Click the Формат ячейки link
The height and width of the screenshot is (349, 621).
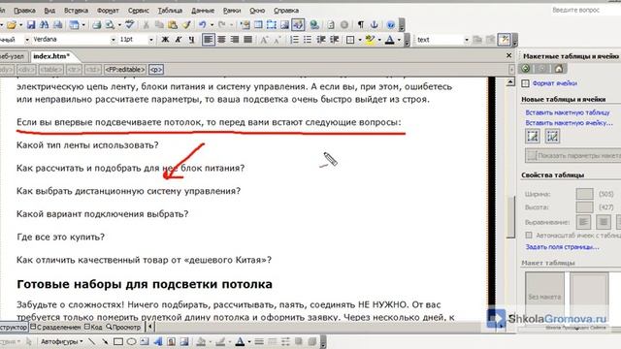[x=554, y=83]
